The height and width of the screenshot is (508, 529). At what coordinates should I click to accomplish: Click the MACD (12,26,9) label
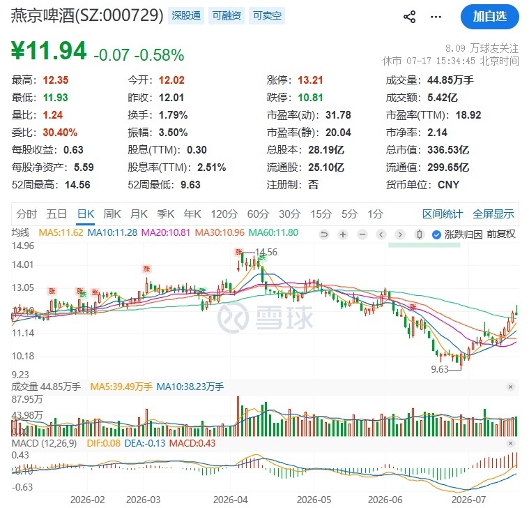[44, 443]
